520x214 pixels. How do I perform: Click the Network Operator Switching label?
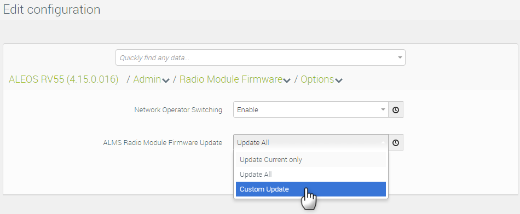tap(178, 110)
